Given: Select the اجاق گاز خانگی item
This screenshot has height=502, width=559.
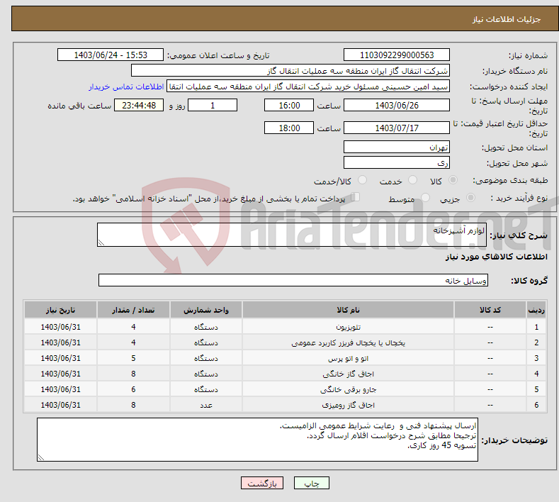Looking at the screenshot, I should [x=349, y=374].
